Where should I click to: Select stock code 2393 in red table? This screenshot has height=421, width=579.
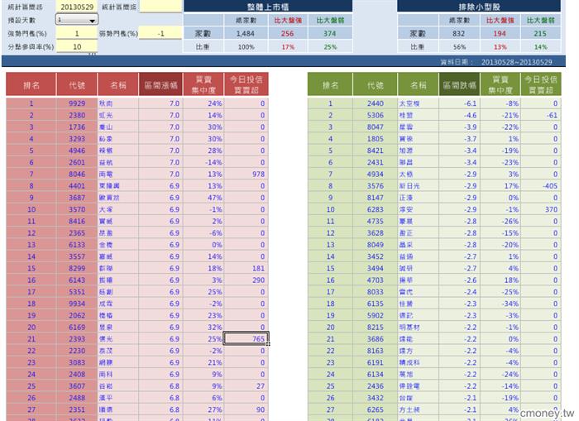(77, 338)
